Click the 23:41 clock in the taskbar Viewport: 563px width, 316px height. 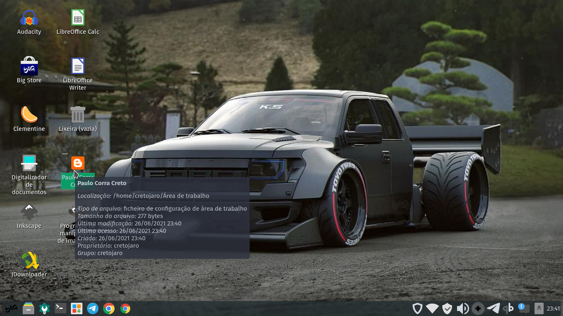click(553, 309)
